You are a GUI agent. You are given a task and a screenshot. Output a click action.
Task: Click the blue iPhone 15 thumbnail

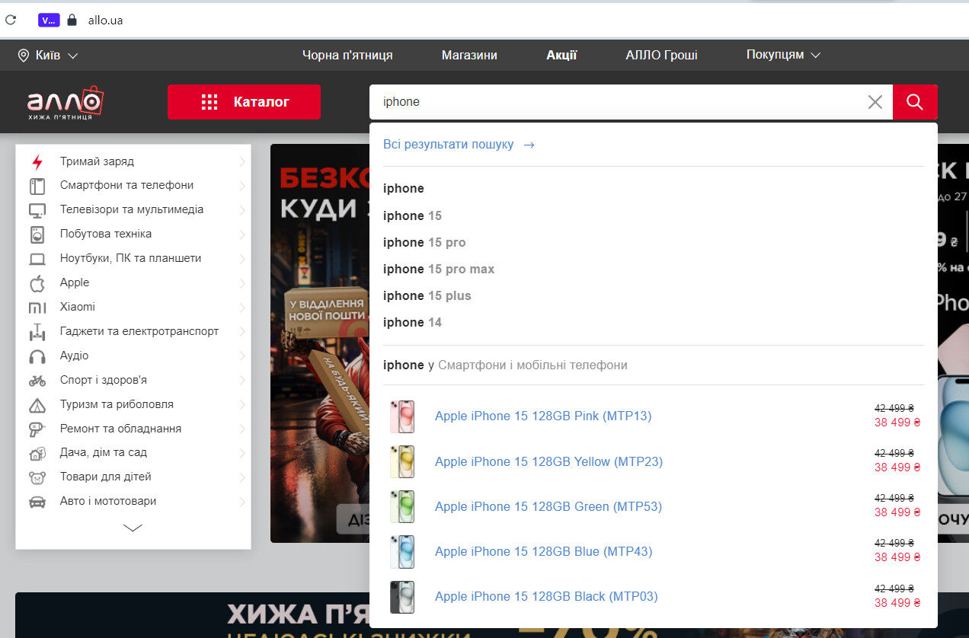[x=402, y=551]
